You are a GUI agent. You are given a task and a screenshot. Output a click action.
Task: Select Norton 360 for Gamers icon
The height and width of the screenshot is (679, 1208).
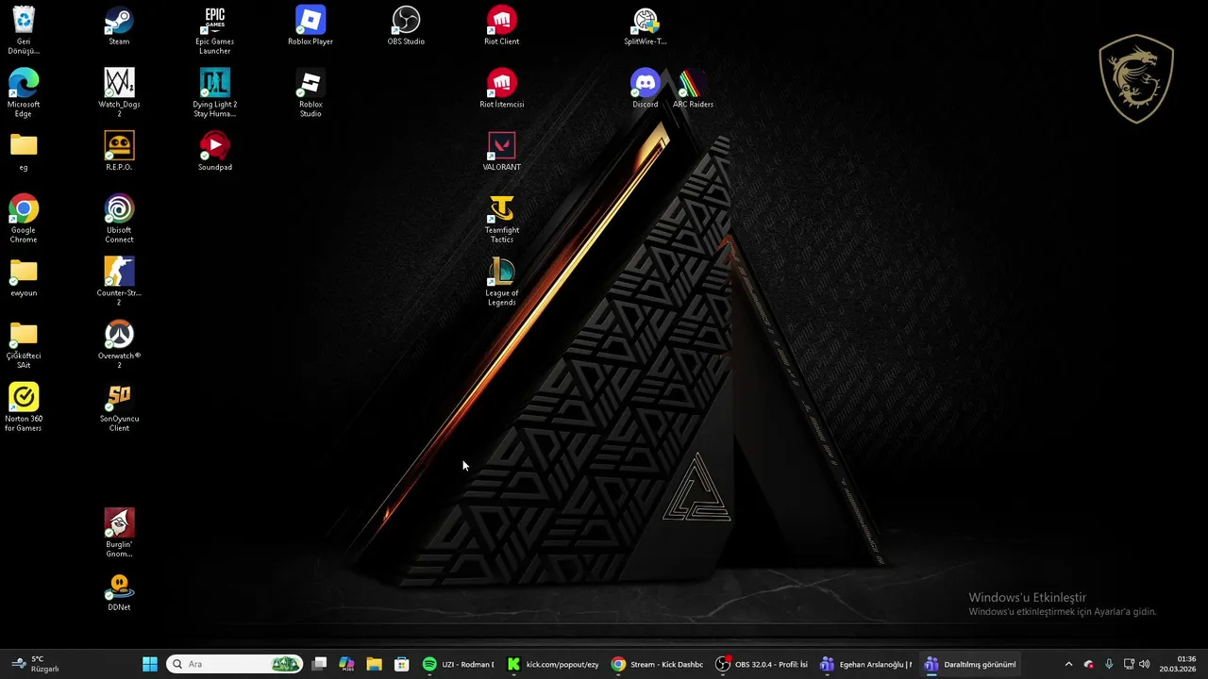pos(24,406)
